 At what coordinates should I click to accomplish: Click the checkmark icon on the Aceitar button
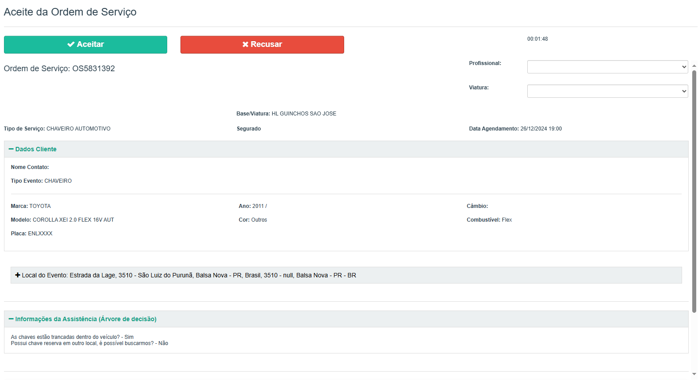pyautogui.click(x=71, y=44)
